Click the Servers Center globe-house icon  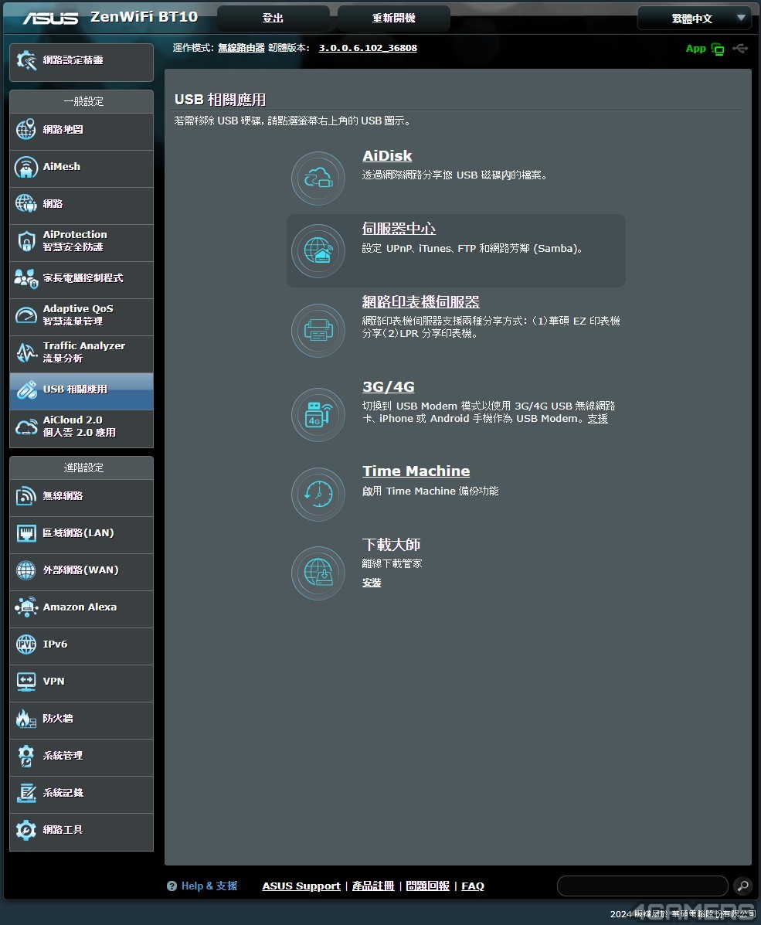pyautogui.click(x=318, y=251)
